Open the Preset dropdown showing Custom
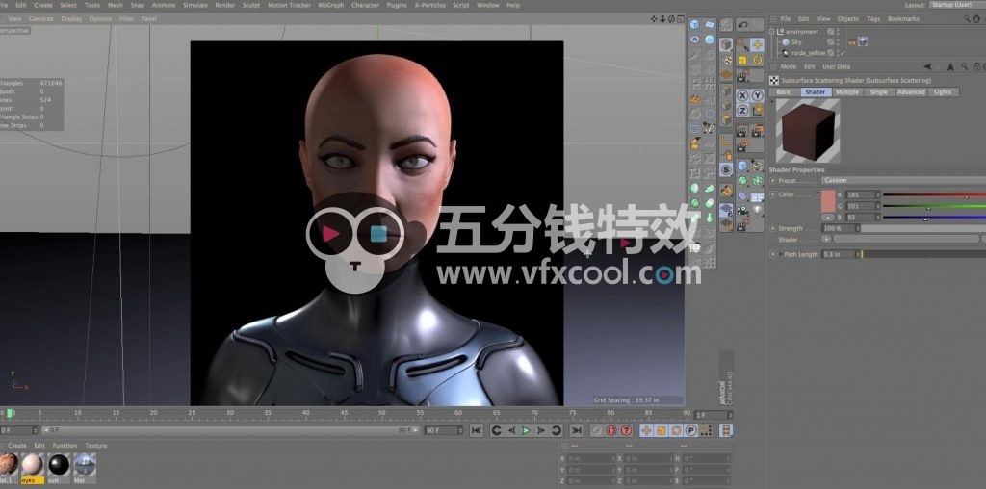 tap(900, 180)
